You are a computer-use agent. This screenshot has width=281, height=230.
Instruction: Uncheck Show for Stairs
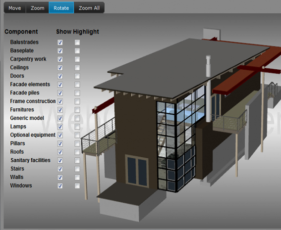coord(60,169)
